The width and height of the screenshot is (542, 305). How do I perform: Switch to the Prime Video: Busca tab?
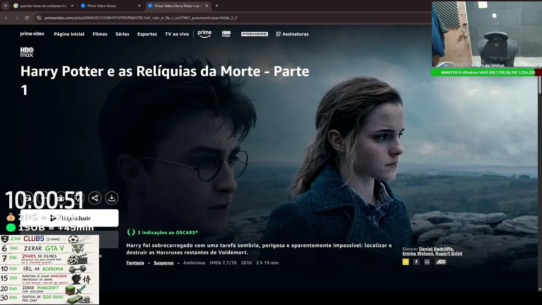[111, 6]
